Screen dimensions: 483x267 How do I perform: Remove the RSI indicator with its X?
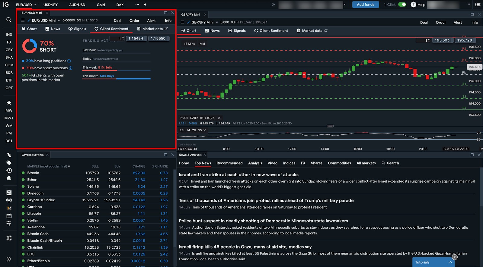coord(205,130)
